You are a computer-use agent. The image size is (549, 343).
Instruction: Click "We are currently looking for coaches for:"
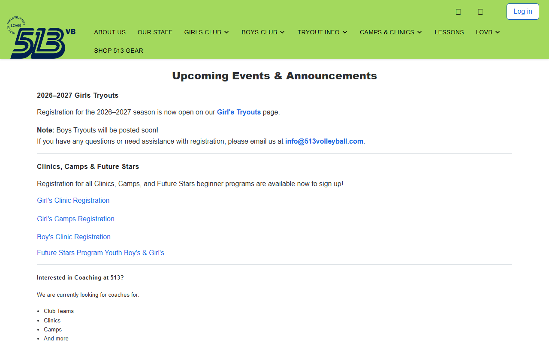click(x=88, y=295)
